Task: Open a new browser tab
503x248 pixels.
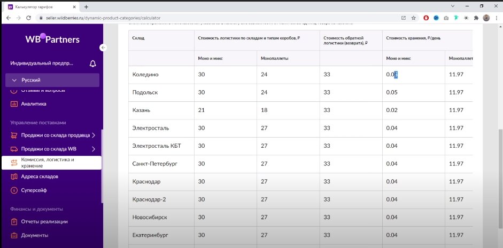Action: pos(86,7)
